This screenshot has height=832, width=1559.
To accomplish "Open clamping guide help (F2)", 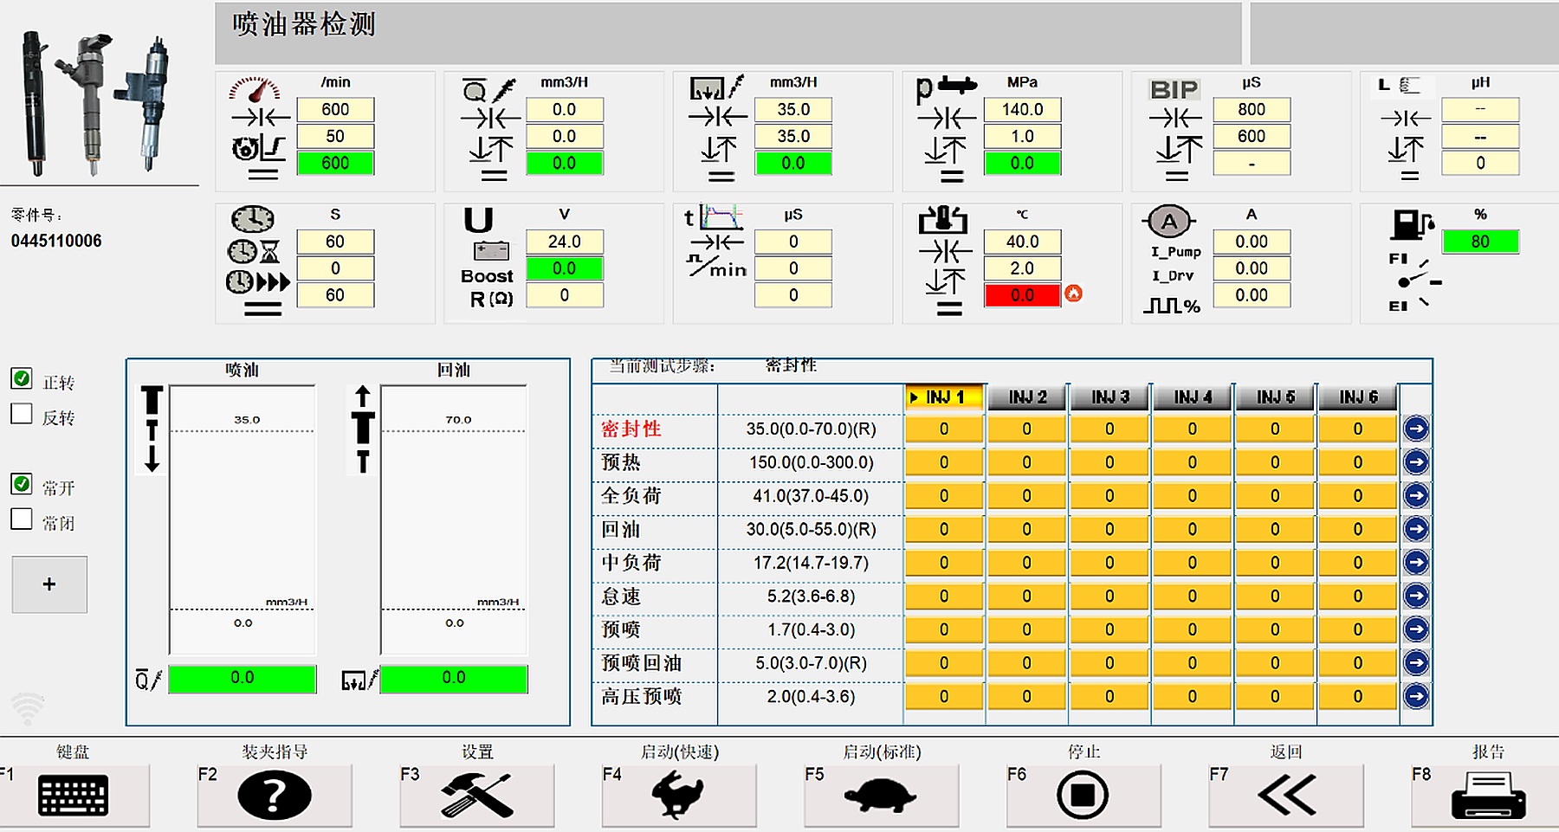I will [x=275, y=795].
